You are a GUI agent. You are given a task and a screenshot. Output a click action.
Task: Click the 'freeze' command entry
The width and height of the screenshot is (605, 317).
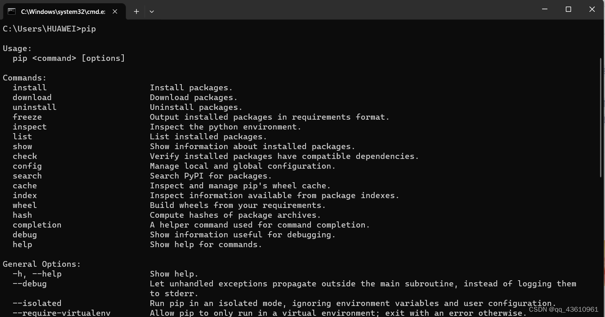pyautogui.click(x=27, y=117)
